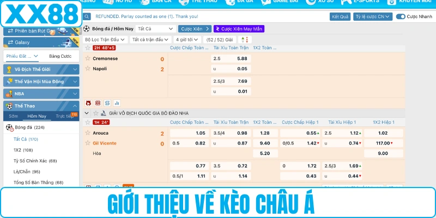Click the 7.69 odds for 2.5/3
The height and width of the screenshot is (218, 436).
(x=231, y=81)
